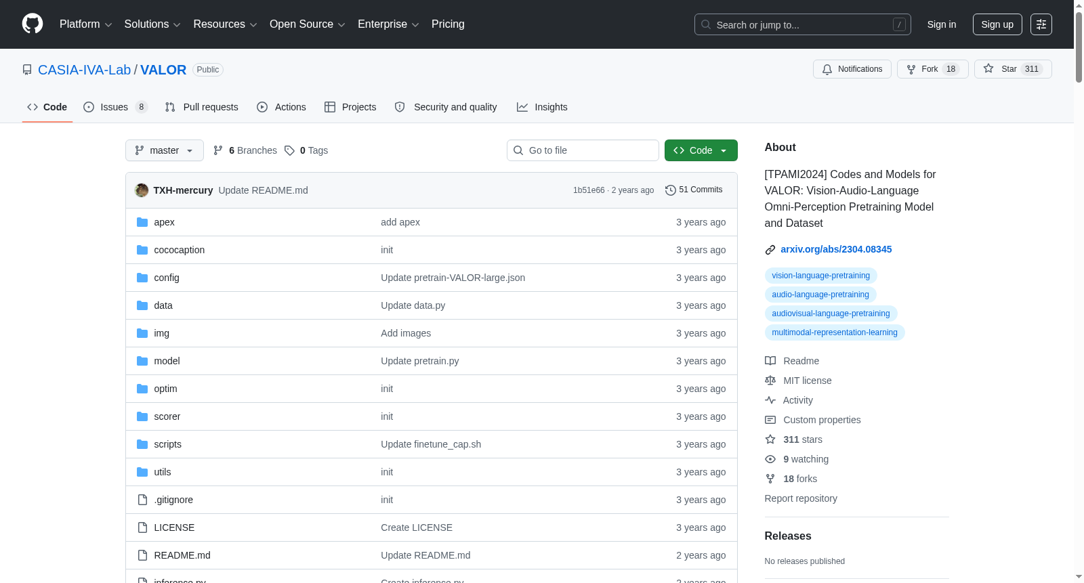Select the multimodal-representation-learning topic tag
The image size is (1084, 583).
coord(835,332)
